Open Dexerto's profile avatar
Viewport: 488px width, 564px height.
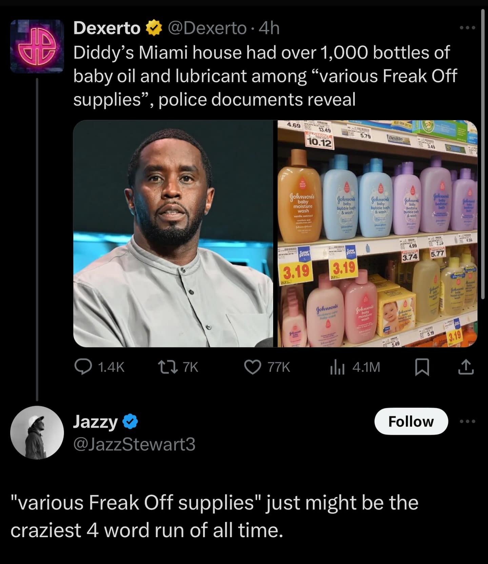pos(37,46)
